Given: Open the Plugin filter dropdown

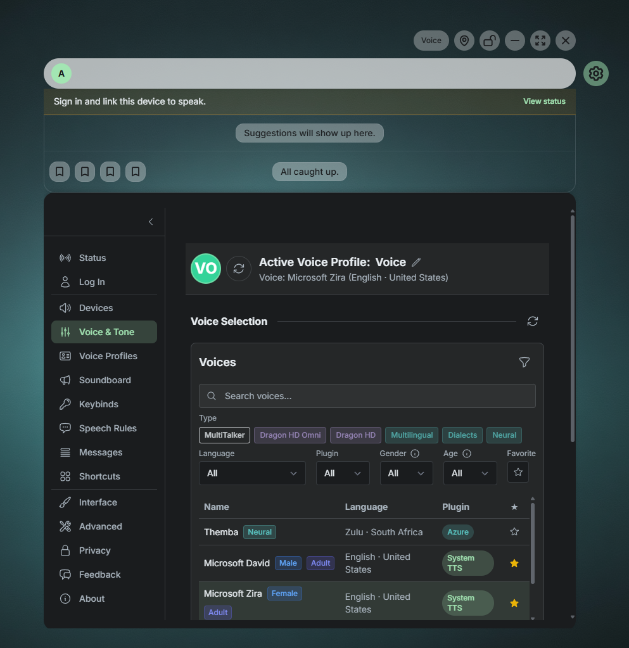Looking at the screenshot, I should tap(343, 473).
